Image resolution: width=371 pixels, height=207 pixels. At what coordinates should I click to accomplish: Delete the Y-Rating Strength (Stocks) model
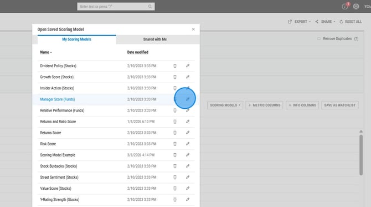point(175,200)
